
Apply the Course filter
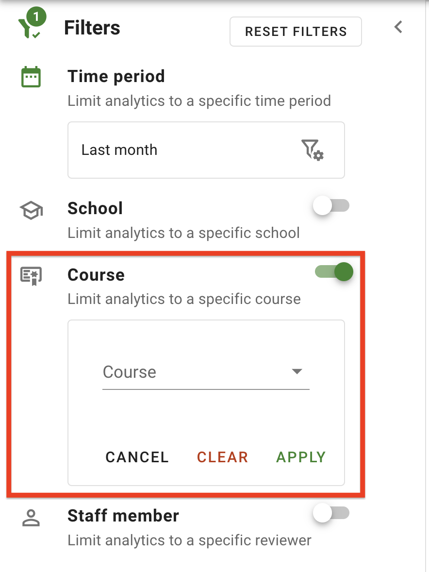[x=300, y=456]
